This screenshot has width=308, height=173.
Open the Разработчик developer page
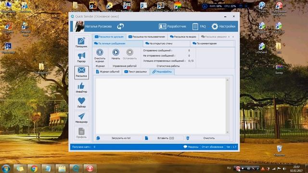coord(172,26)
